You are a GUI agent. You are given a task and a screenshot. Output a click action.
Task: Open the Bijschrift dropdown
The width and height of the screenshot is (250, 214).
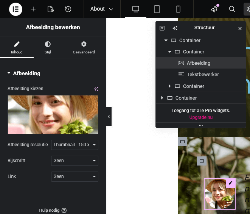pos(75,161)
